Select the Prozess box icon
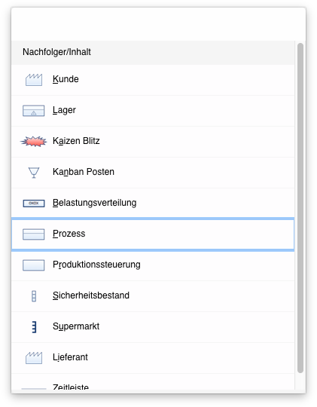 (33, 234)
